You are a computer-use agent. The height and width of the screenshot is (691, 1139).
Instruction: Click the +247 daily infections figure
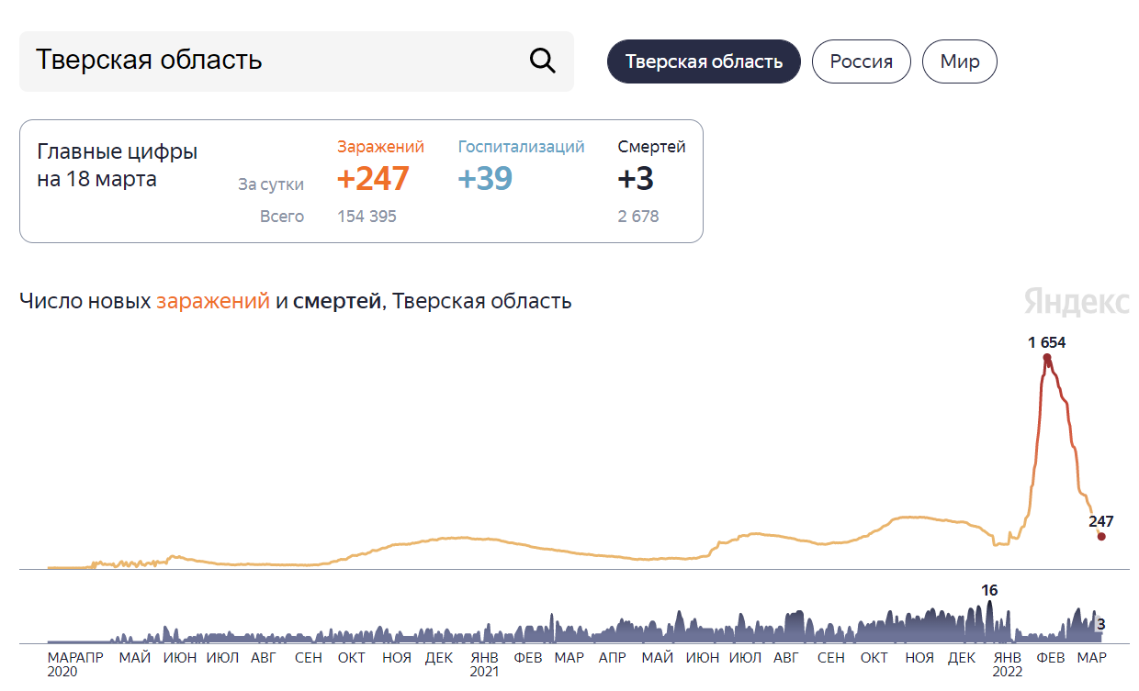[x=373, y=179]
